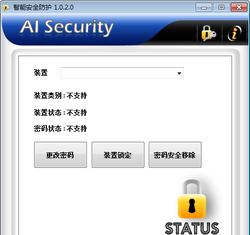Image resolution: width=250 pixels, height=235 pixels.
Task: Click the 更改密码 button
Action: pos(60,155)
